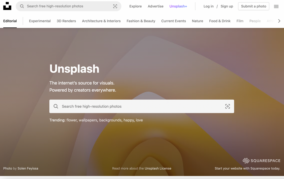This screenshot has height=179, width=284.
Task: Open the Explore link
Action: click(135, 6)
